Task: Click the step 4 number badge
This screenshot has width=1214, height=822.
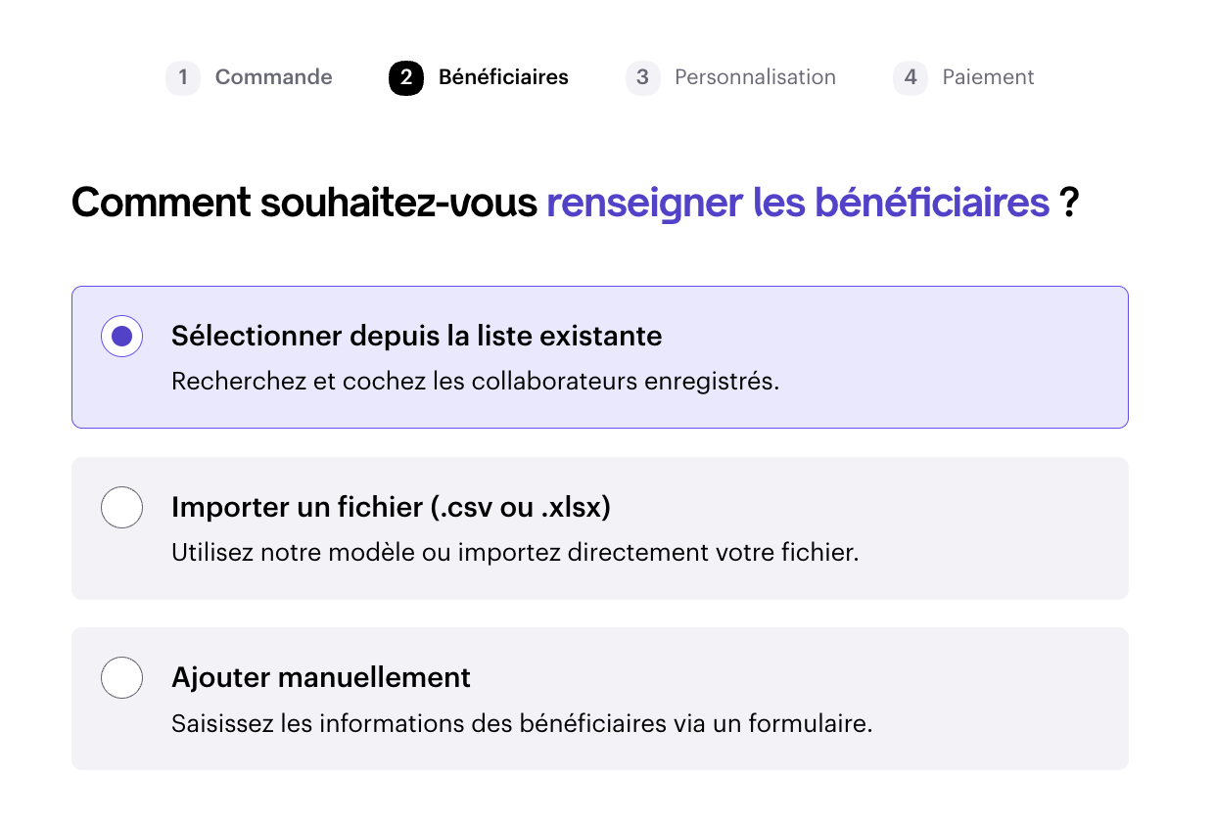Action: pyautogui.click(x=910, y=77)
